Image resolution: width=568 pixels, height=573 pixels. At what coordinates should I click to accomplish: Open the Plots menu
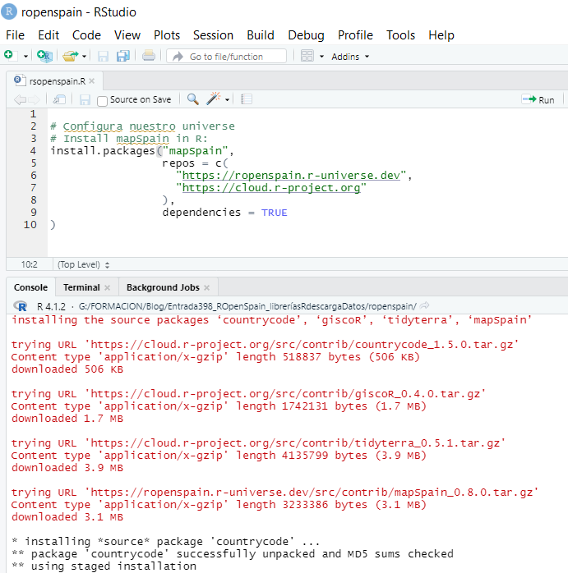tap(167, 35)
